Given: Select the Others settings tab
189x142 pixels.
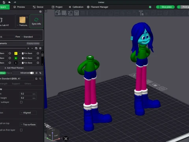Looking at the screenshot, I should click(x=28, y=84).
